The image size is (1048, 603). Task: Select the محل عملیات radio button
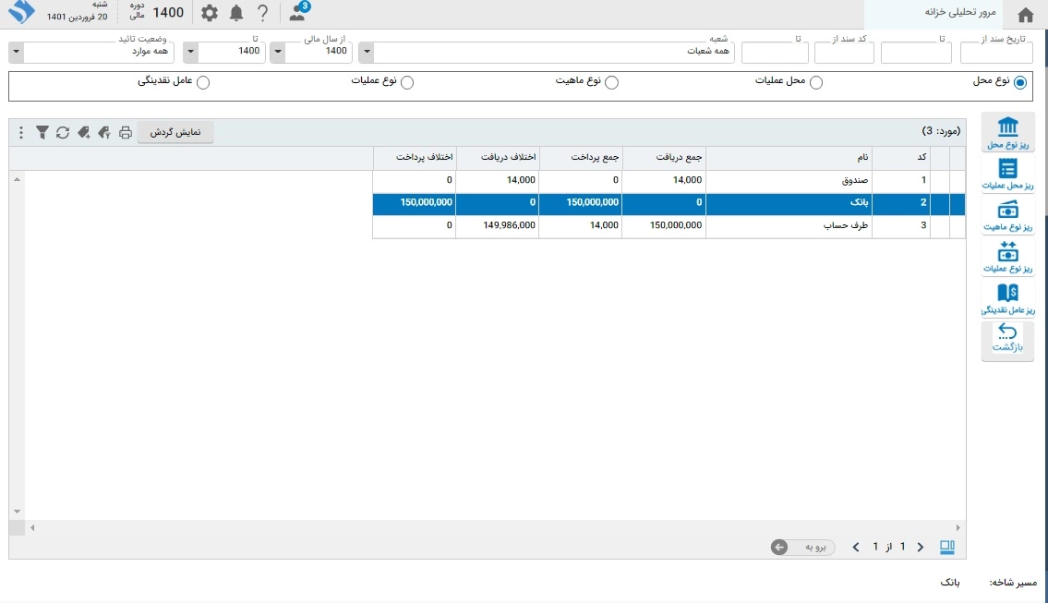coord(815,82)
